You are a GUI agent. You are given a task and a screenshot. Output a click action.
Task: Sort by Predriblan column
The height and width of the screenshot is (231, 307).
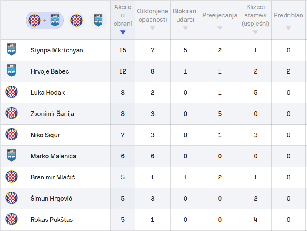click(288, 20)
